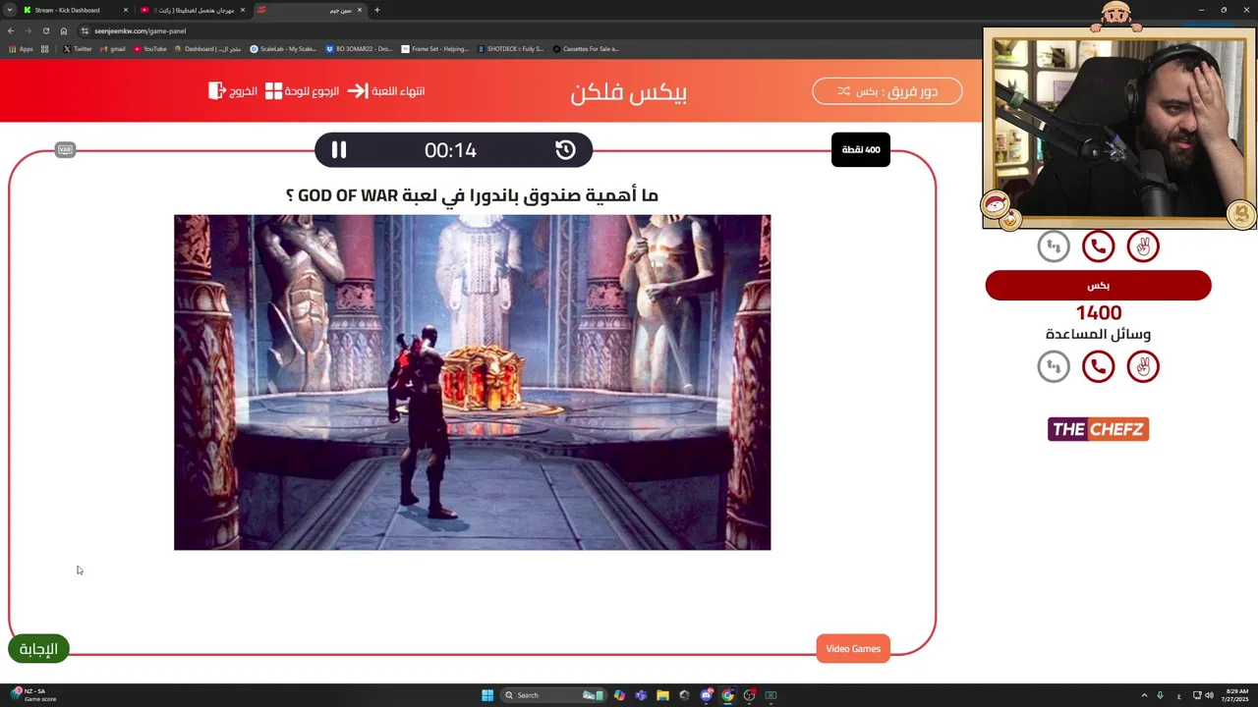Show hidden system tray icons

click(1144, 695)
